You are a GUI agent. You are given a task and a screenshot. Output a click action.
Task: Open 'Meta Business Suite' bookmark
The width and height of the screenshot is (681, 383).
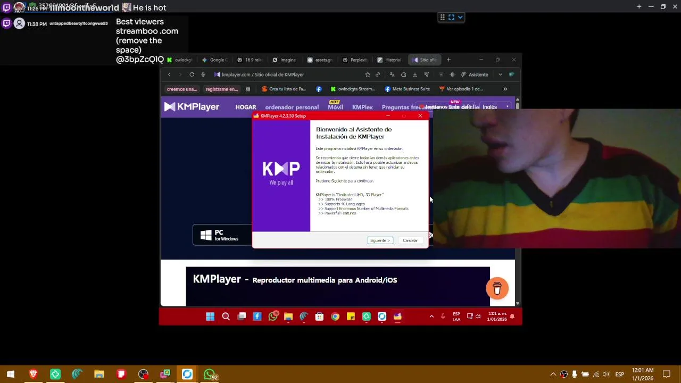point(408,89)
